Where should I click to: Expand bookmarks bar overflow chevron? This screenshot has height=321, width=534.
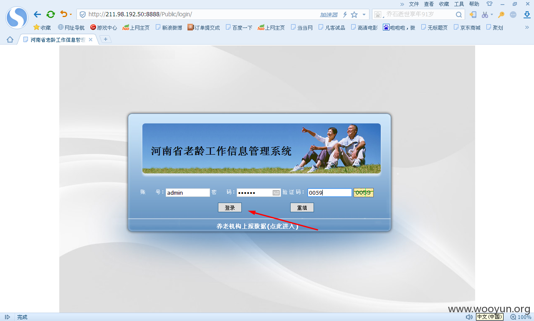(527, 28)
